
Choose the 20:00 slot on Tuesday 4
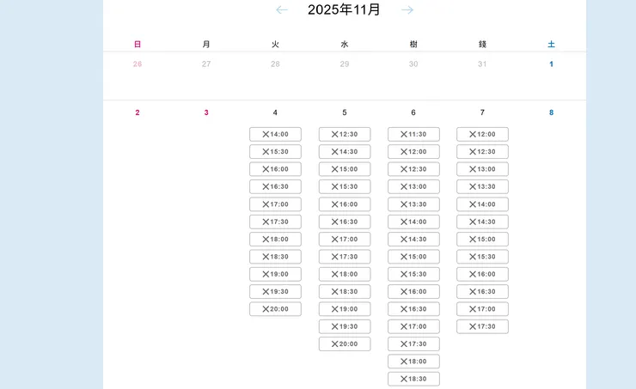click(275, 309)
